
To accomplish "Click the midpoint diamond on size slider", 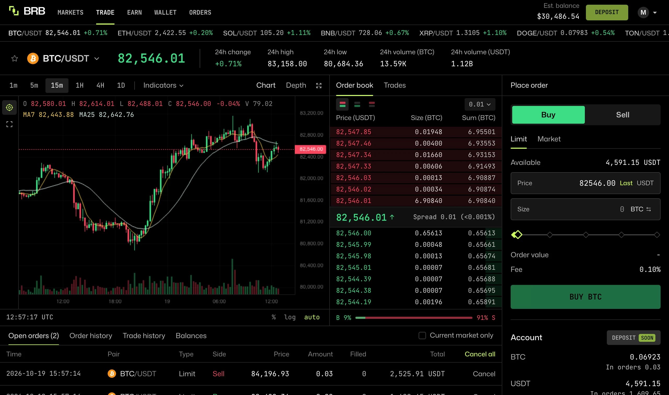I will pos(586,235).
